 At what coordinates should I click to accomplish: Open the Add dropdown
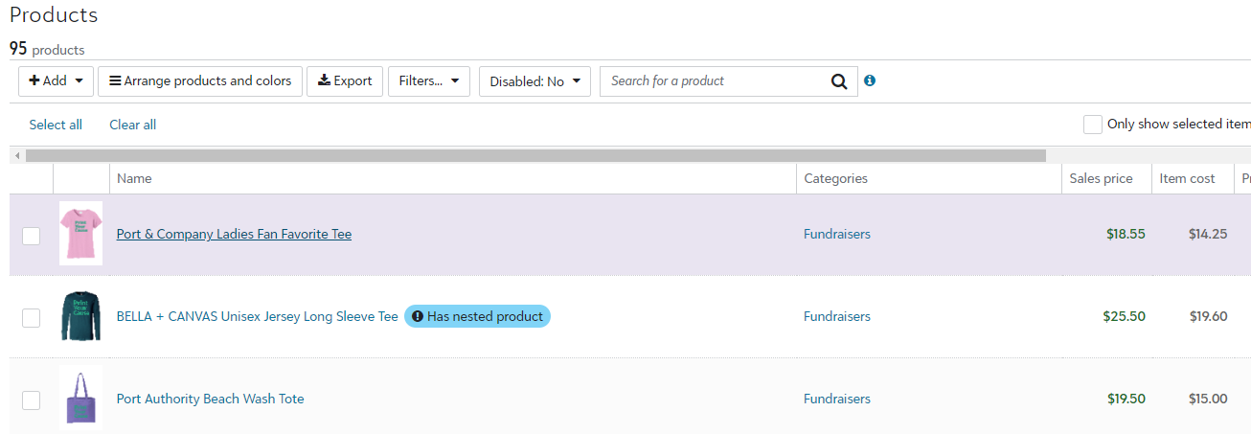pos(56,81)
